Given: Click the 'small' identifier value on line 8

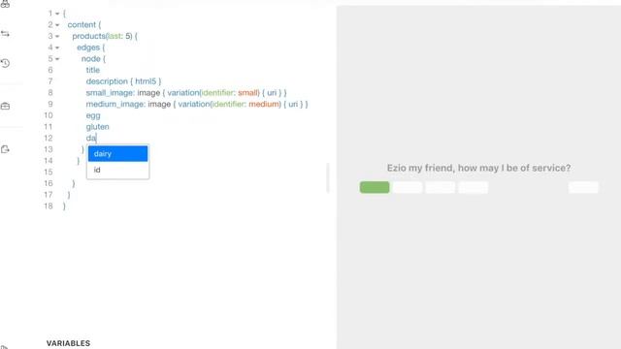Looking at the screenshot, I should point(247,93).
